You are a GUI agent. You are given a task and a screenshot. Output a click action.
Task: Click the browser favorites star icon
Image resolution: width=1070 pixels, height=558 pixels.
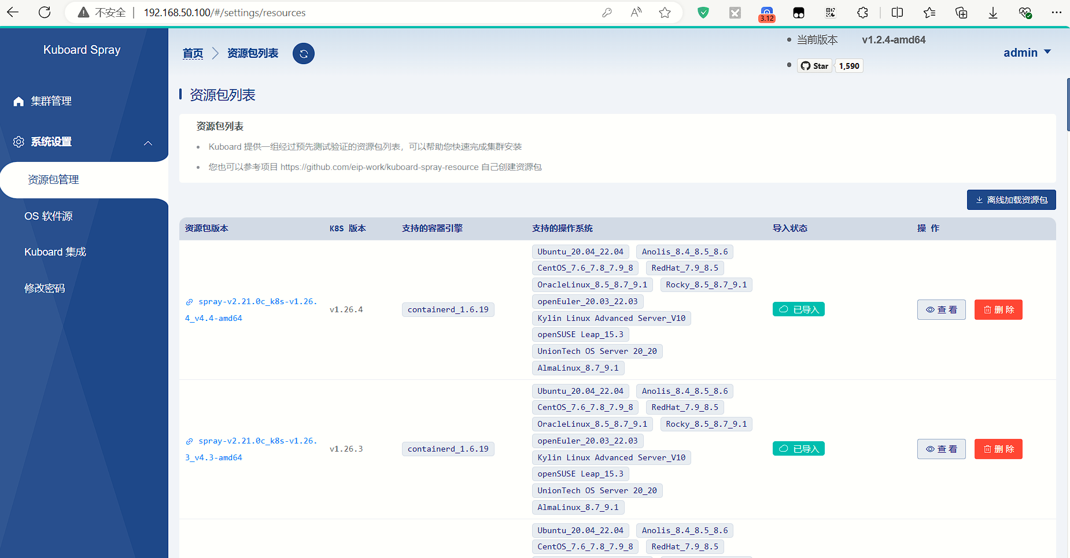pyautogui.click(x=665, y=13)
